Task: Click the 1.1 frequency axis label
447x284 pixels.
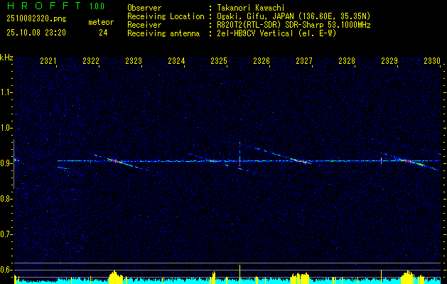Action: (x=6, y=92)
